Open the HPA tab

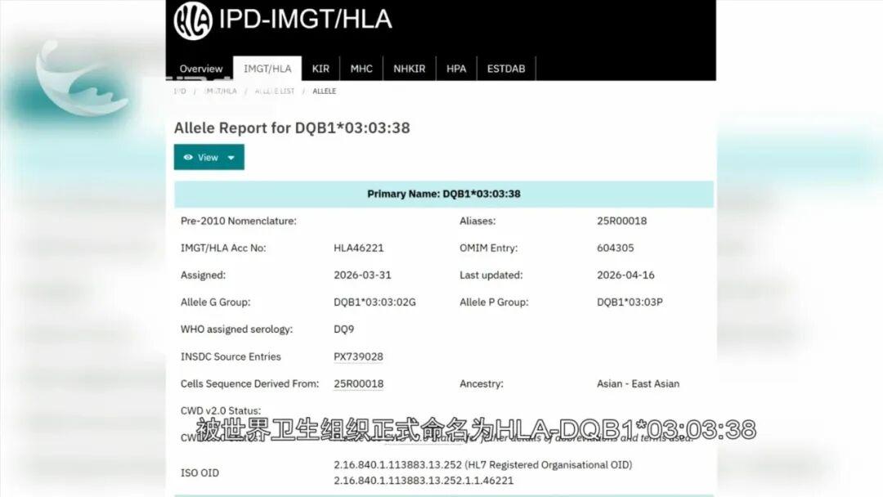(456, 69)
